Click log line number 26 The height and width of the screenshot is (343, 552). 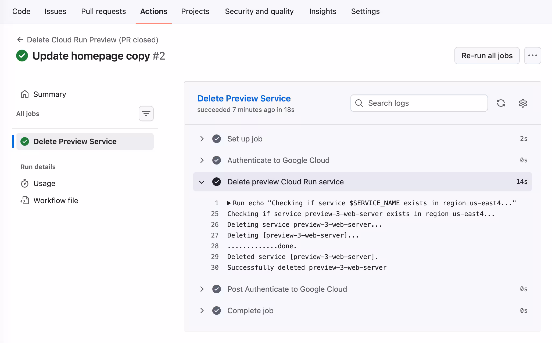click(x=215, y=225)
